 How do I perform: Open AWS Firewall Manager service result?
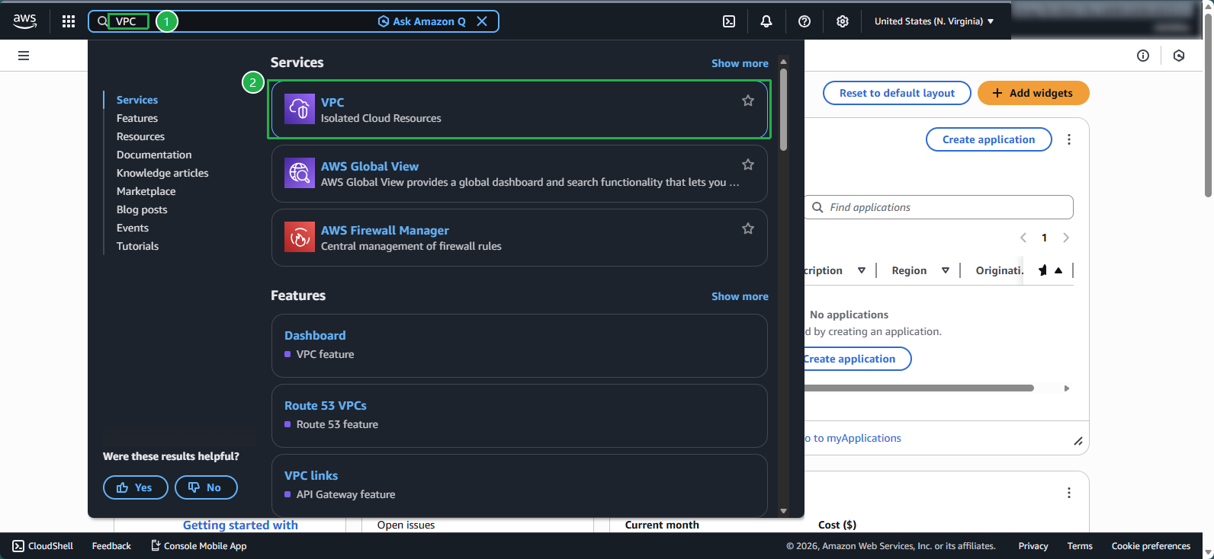click(x=519, y=238)
